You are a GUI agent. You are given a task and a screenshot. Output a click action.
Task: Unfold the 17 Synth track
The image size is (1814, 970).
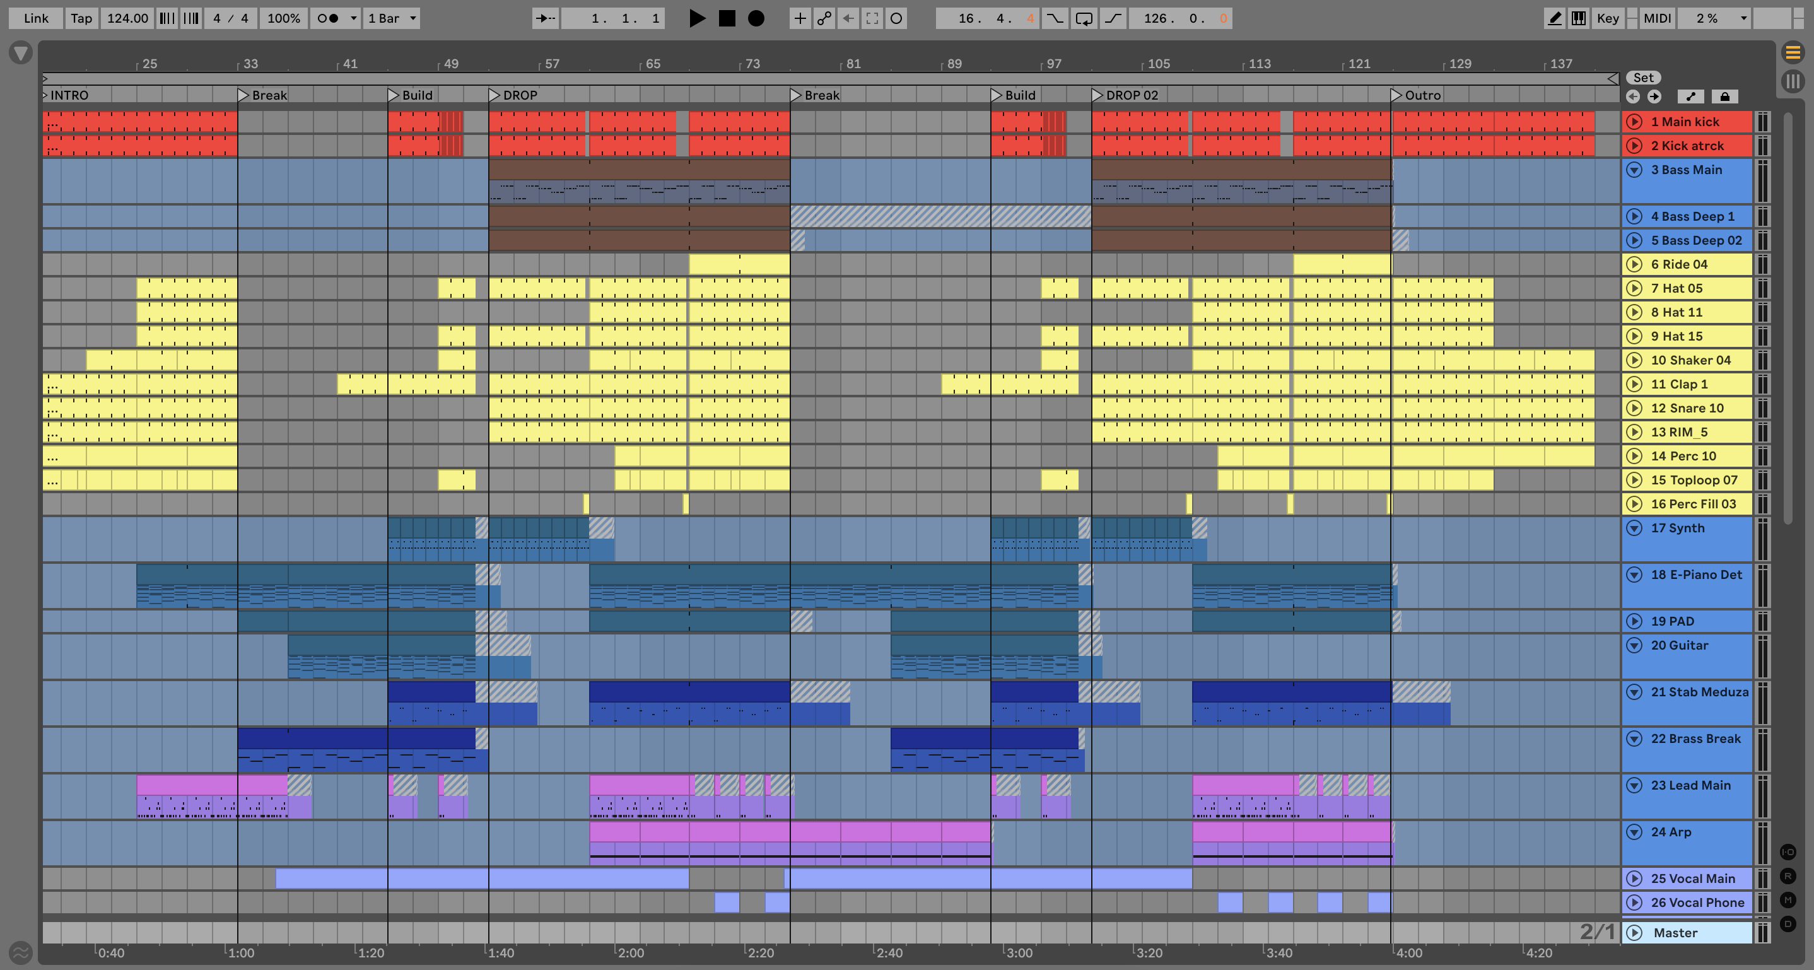1634,528
